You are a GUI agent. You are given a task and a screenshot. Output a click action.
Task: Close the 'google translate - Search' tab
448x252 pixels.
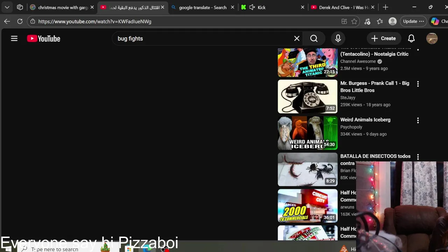pos(232,7)
